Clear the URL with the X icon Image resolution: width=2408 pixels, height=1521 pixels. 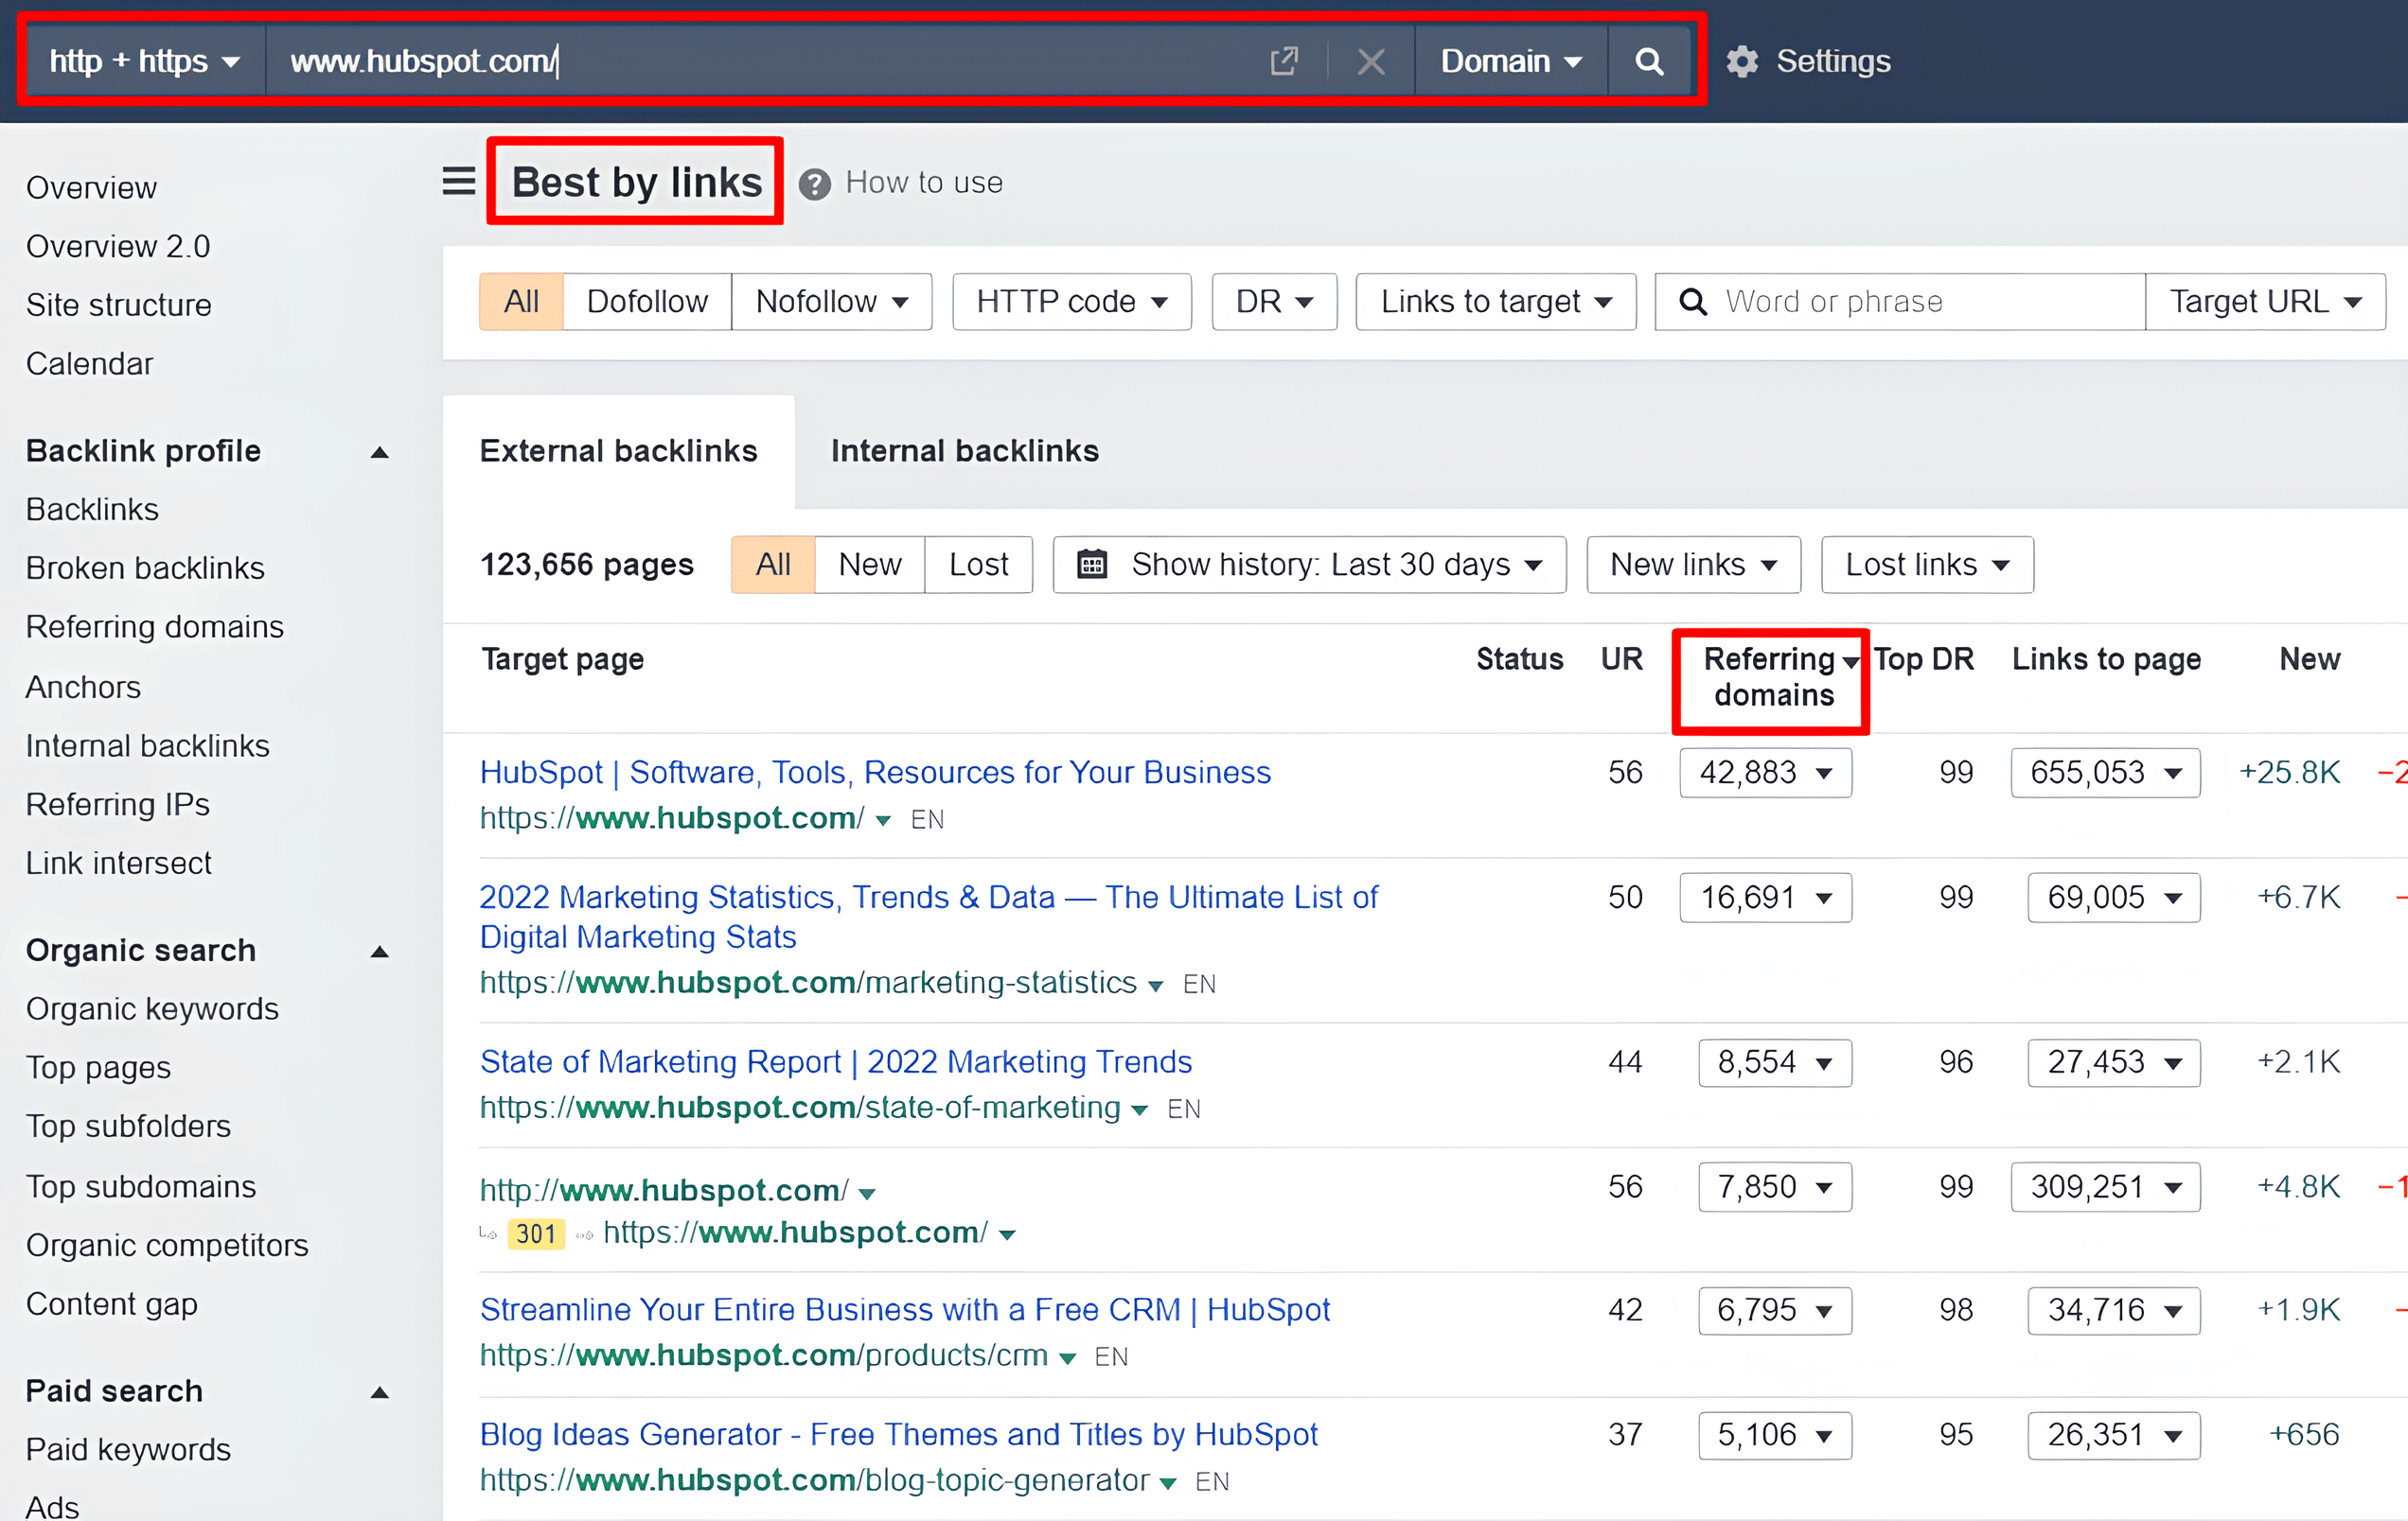(1371, 62)
